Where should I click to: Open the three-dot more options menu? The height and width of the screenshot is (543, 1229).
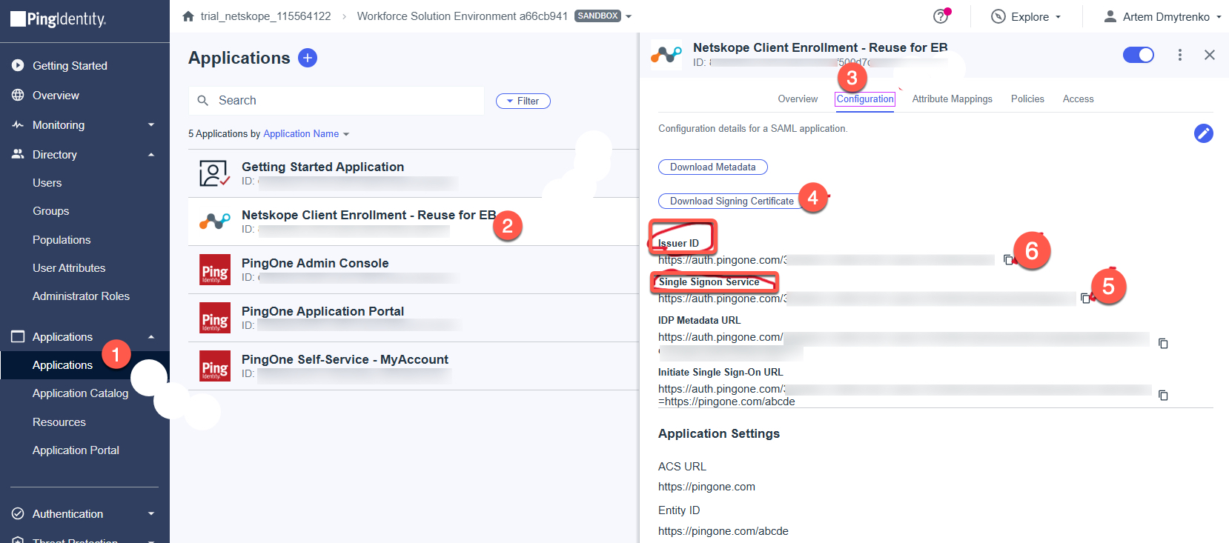tap(1180, 55)
